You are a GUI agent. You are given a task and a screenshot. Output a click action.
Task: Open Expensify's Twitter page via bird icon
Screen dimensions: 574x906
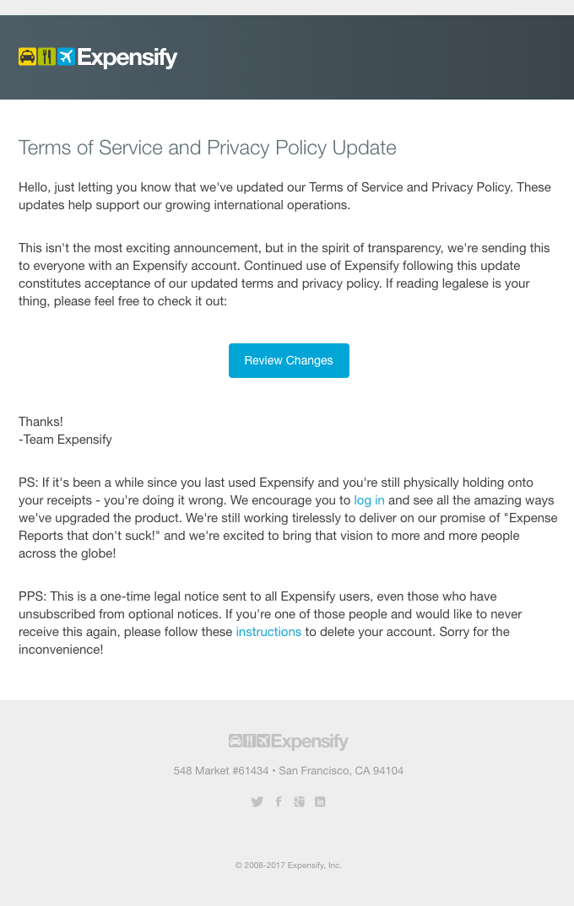coord(257,801)
